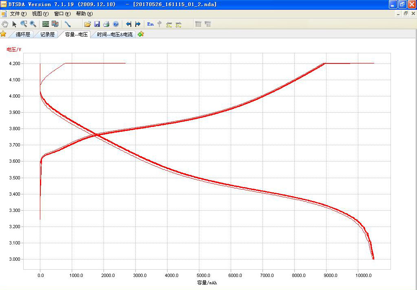The image size is (417, 290).
Task: Open the 帮助(H) menu
Action: coord(84,14)
